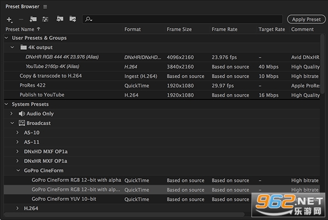Screen dimensions: 328x220
Task: Click the create new preset plus icon
Action: click(9, 20)
